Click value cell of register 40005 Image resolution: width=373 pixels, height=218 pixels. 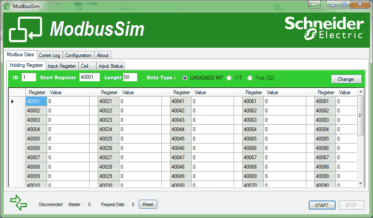(68, 139)
